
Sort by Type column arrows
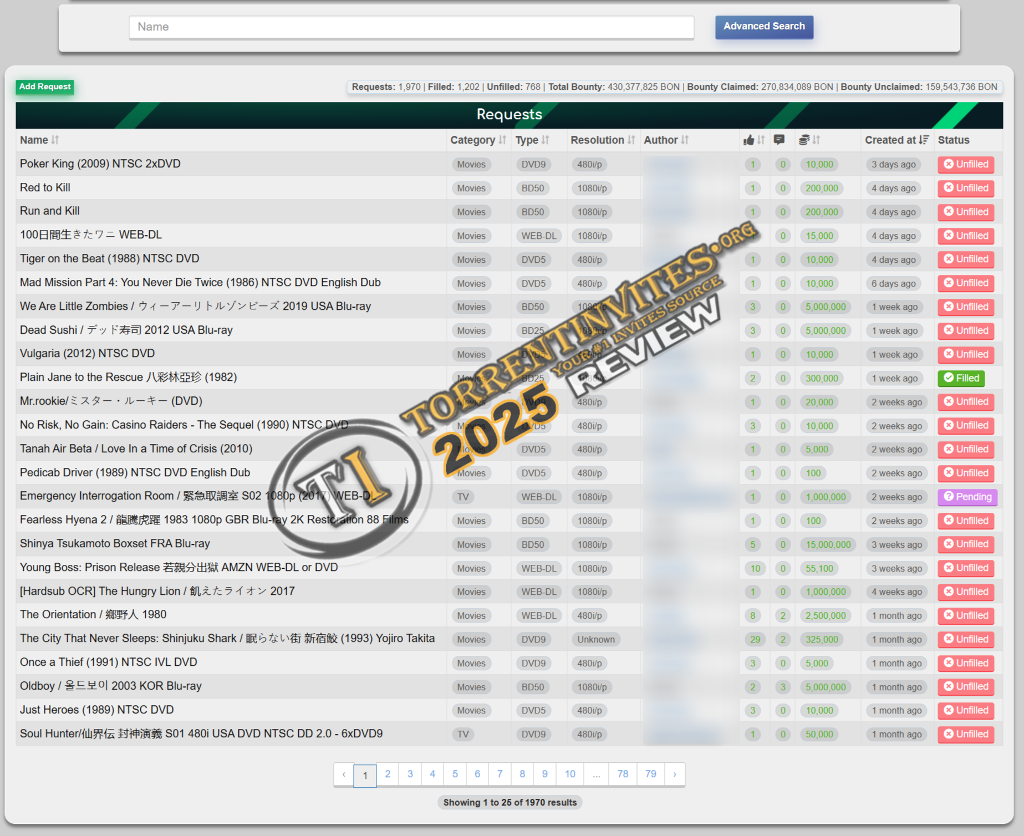coord(546,140)
